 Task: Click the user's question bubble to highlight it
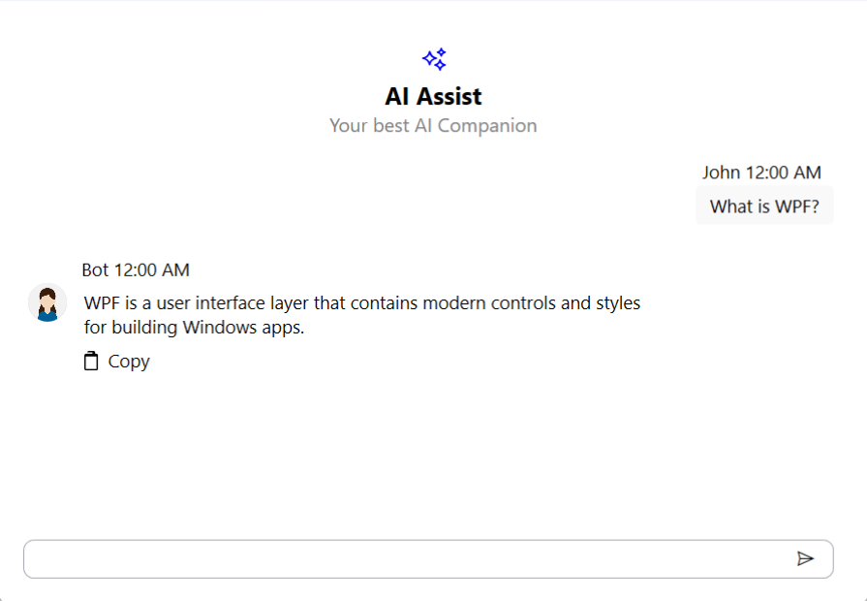[764, 206]
